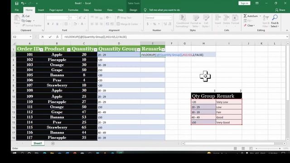Cancel formula entry with the X button
Viewport: 290px width, 163px height.
point(43,37)
